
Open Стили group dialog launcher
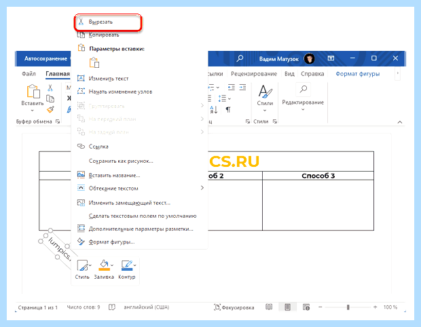(275, 121)
